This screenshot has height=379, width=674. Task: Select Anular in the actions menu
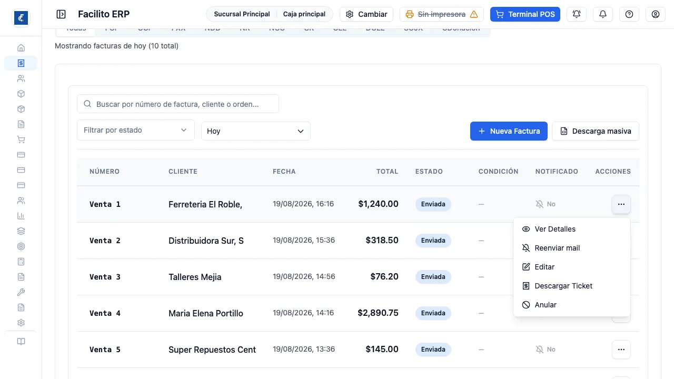pos(571,305)
